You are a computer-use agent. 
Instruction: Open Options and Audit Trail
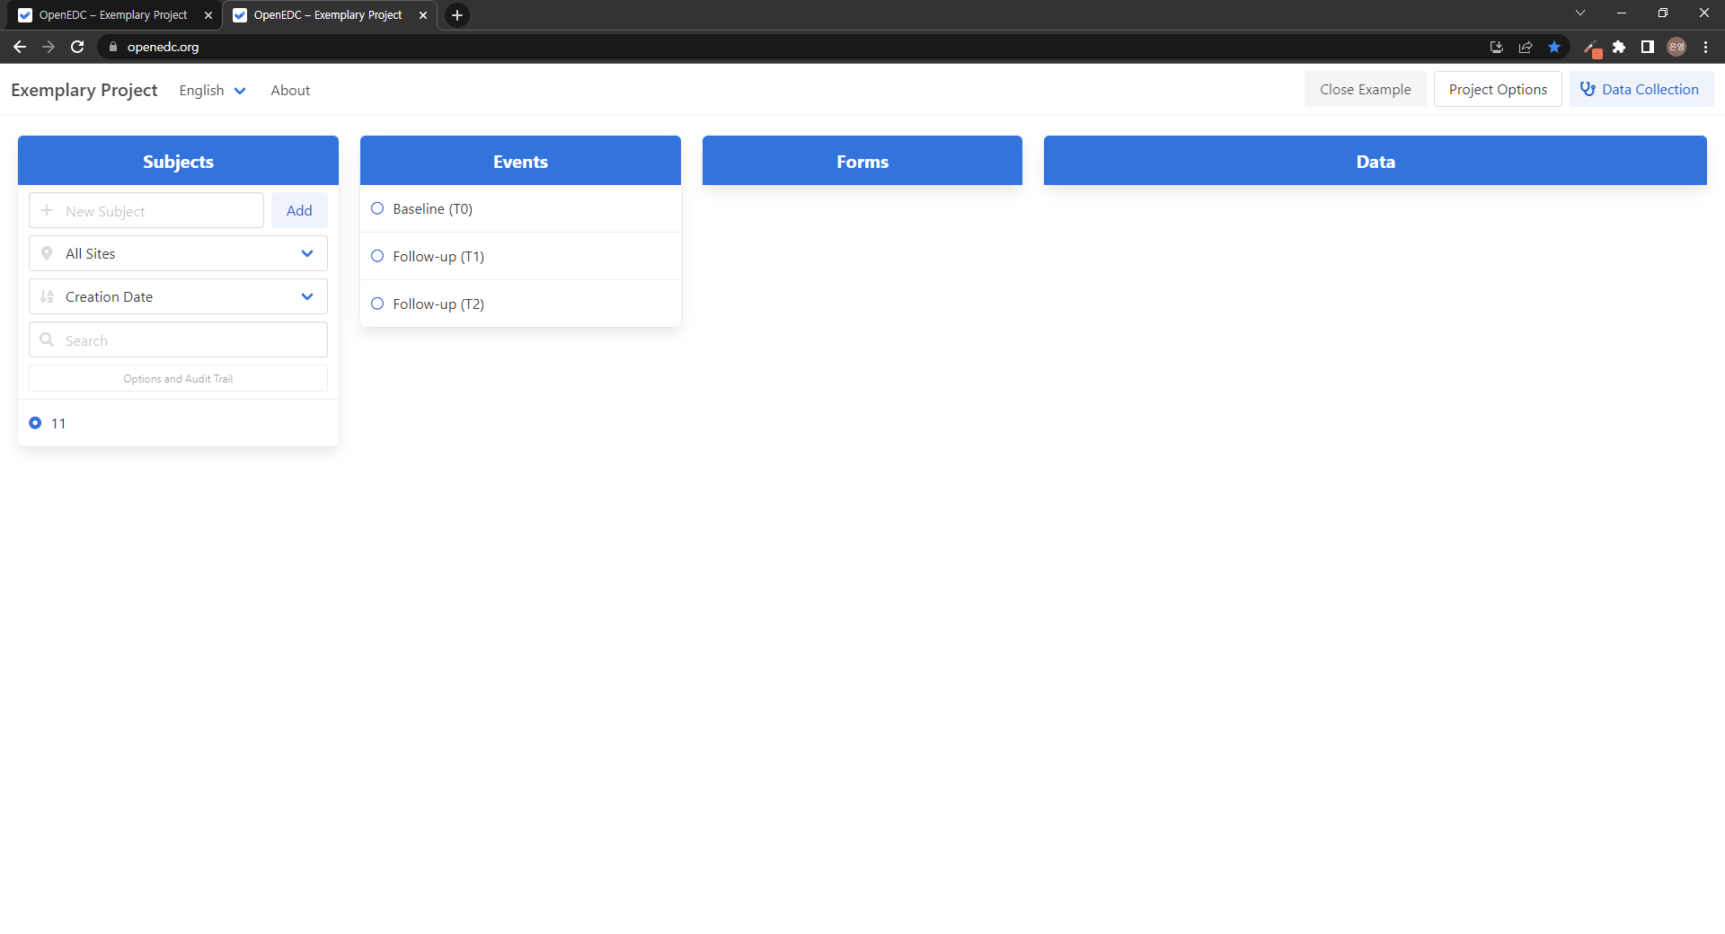(x=178, y=378)
